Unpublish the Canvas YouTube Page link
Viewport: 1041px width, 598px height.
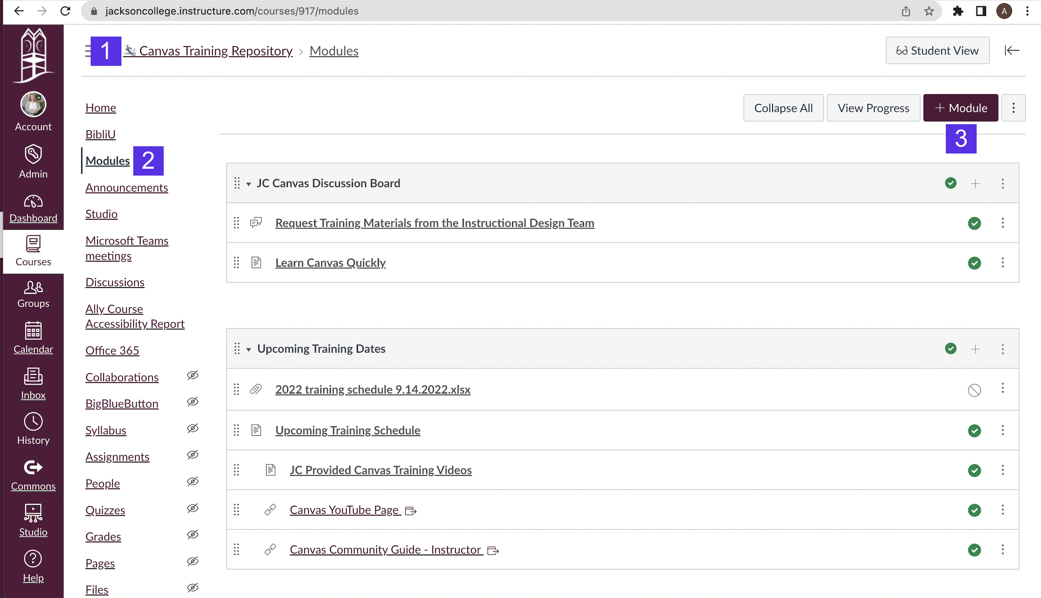974,510
